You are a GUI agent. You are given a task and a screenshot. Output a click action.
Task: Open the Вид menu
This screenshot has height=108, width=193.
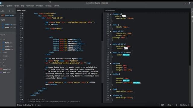click(x=22, y=6)
